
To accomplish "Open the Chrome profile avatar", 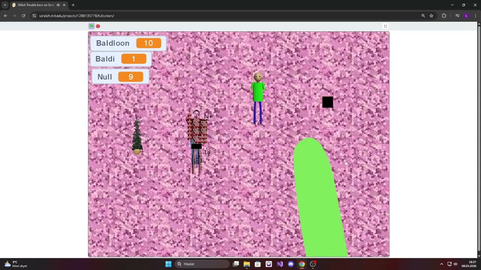I will pos(466,16).
